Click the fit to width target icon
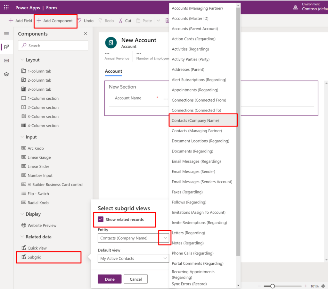 (x=323, y=286)
